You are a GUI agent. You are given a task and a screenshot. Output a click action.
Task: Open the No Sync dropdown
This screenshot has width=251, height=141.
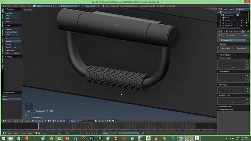(x=109, y=133)
